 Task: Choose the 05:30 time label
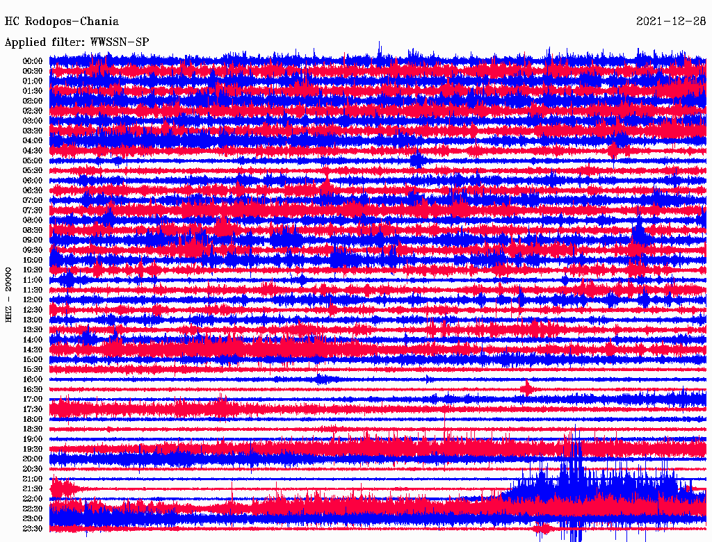33,170
